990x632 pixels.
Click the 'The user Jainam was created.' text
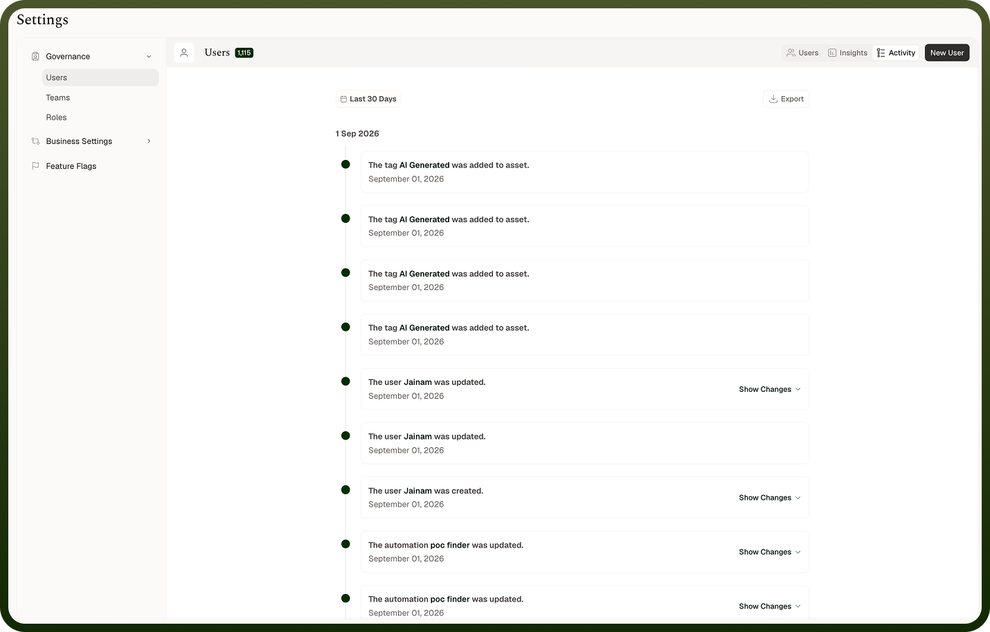426,491
